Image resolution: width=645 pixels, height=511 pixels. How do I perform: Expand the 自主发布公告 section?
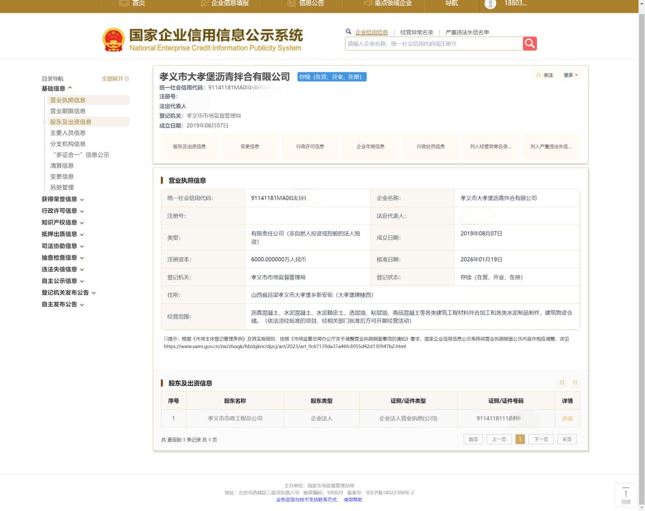point(63,304)
